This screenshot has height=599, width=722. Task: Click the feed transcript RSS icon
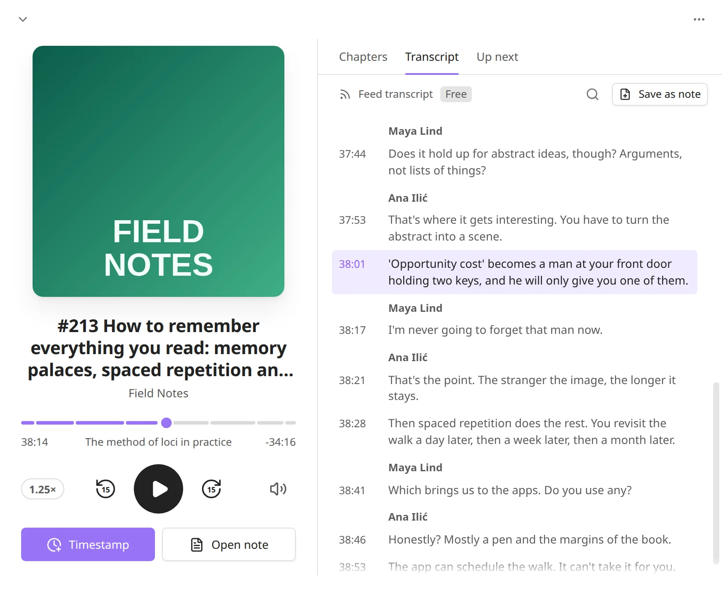pos(345,94)
